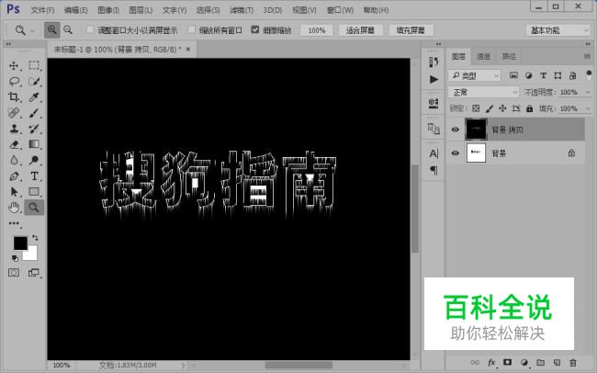Click the add layer style fx icon
The width and height of the screenshot is (597, 373).
point(491,362)
